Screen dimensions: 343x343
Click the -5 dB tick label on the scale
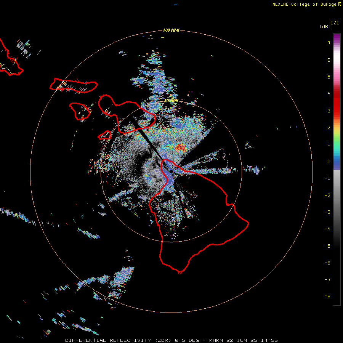pos(327,246)
